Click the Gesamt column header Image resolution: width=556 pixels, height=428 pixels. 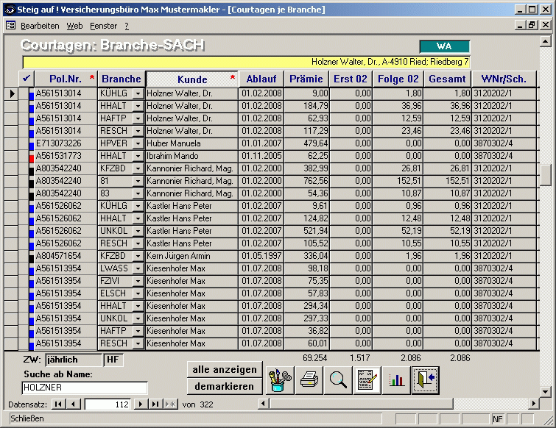tap(447, 79)
